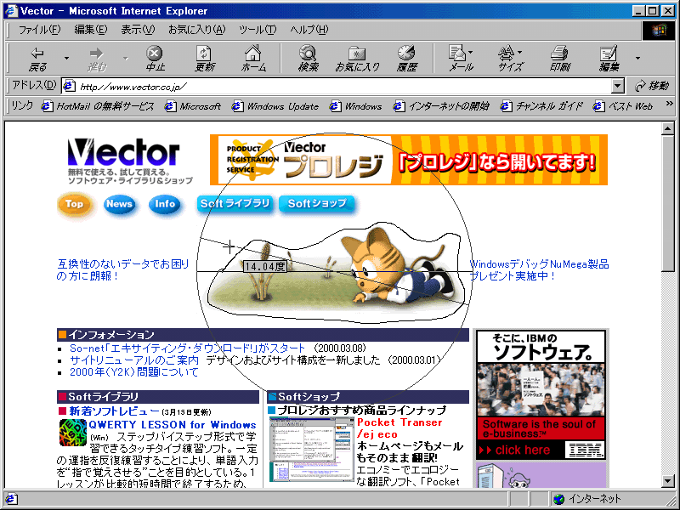Viewport: 680px width, 510px height.
Task: Open the 2000年(Y2K)問題について link
Action: [x=134, y=372]
